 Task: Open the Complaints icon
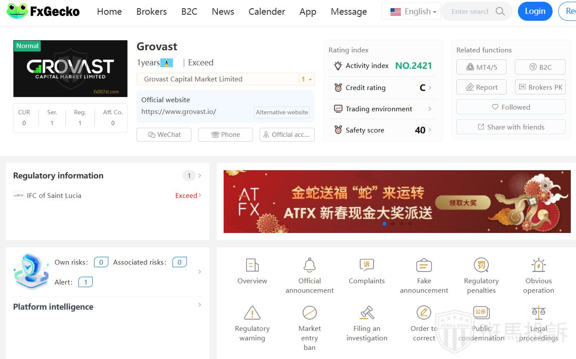click(367, 265)
